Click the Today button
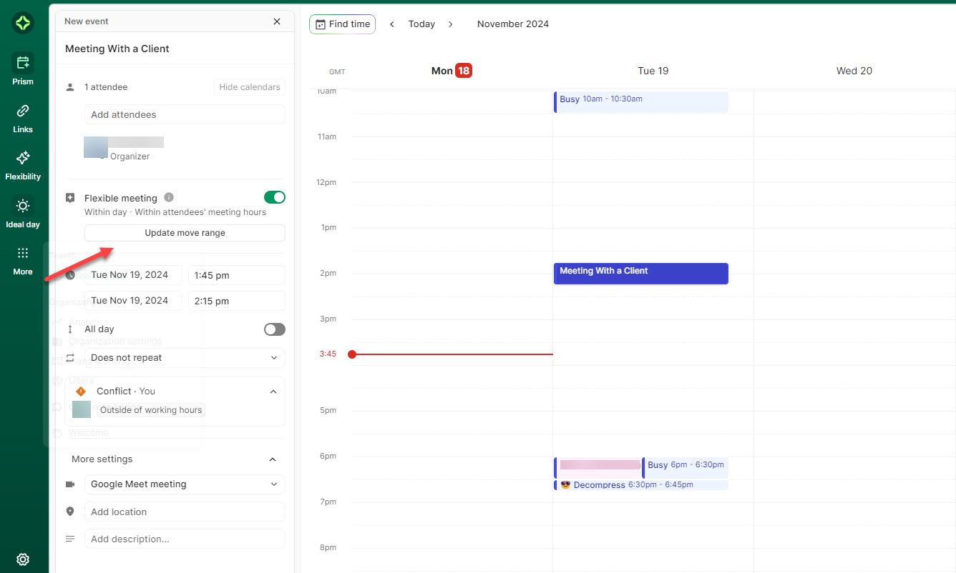This screenshot has width=956, height=573. 421,24
